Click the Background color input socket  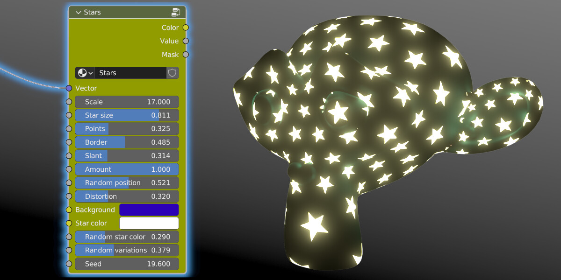coord(69,210)
